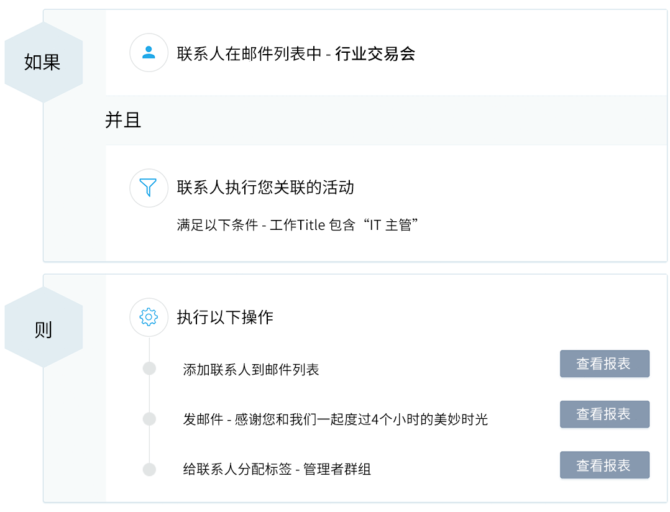View report for 发邮件 action
Image resolution: width=670 pixels, height=512 pixels.
pyautogui.click(x=604, y=414)
